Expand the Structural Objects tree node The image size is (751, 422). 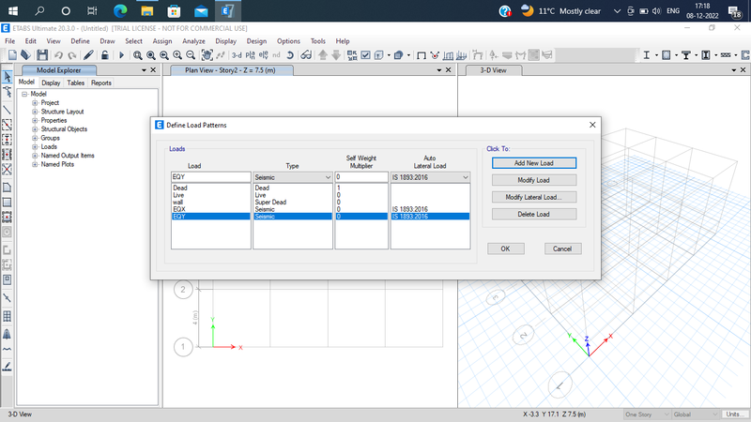point(35,129)
